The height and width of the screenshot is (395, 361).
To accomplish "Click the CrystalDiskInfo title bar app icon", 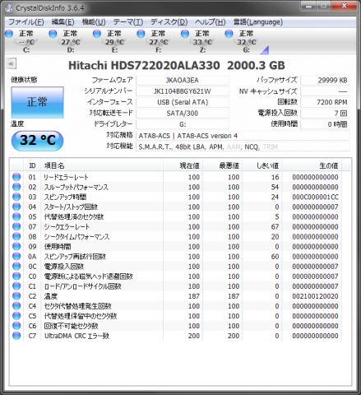I will (x=8, y=8).
